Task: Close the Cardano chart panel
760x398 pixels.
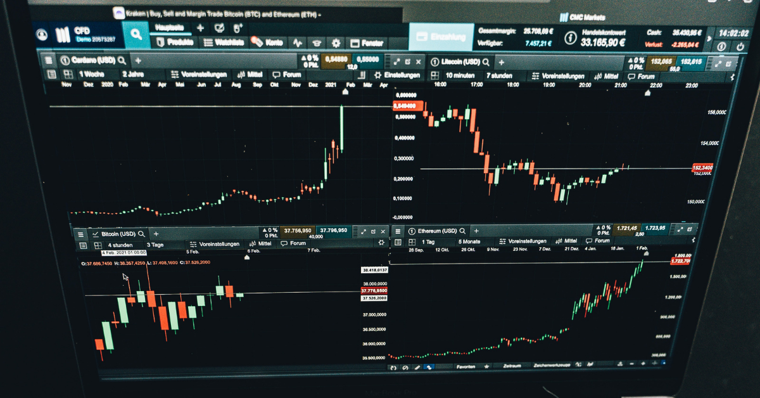Action: click(419, 61)
